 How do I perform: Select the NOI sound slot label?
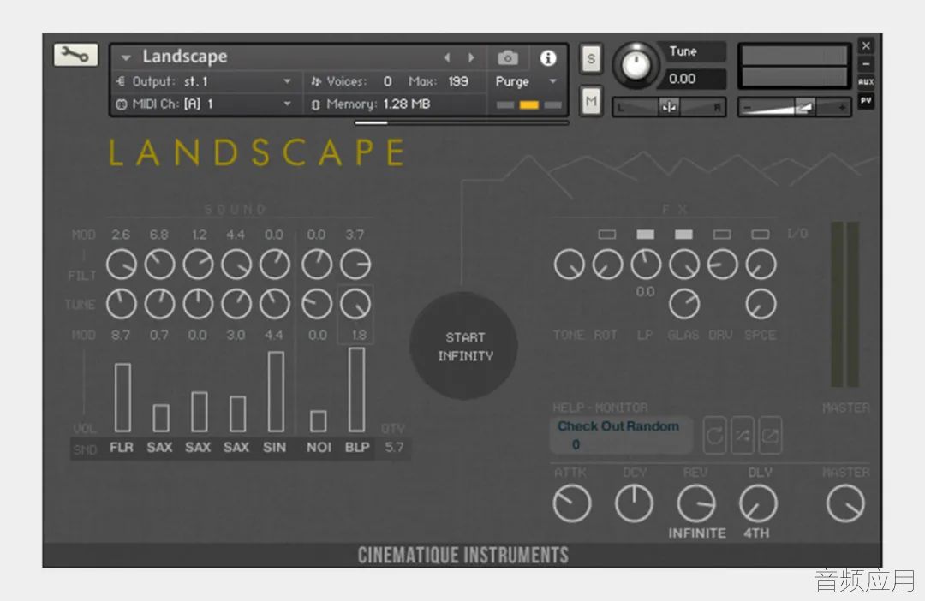(319, 448)
